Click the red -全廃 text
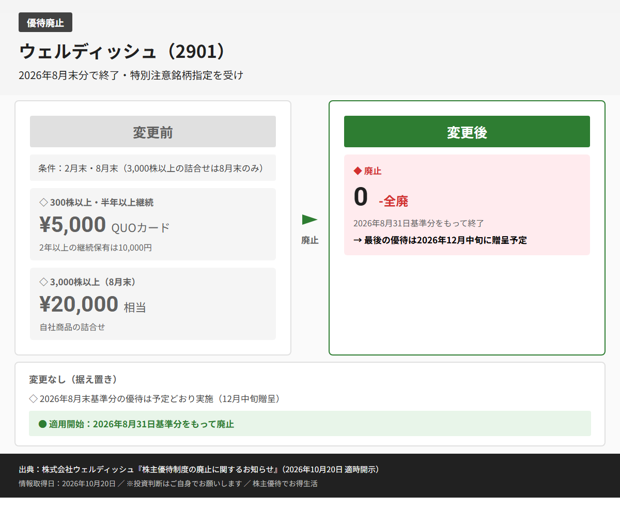The width and height of the screenshot is (620, 510). coord(393,201)
